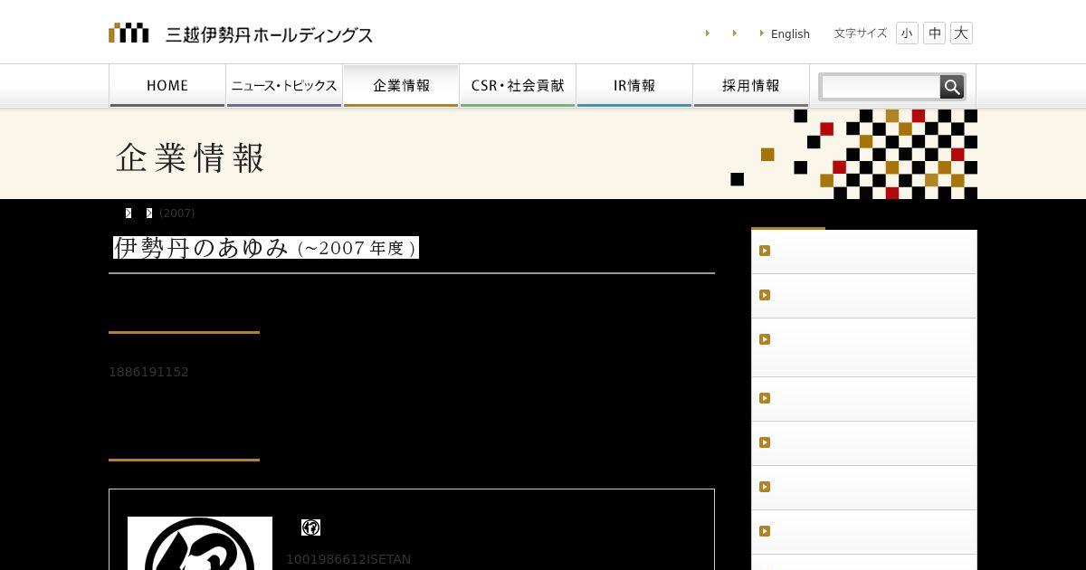This screenshot has height=570, width=1086.
Task: Open the HOME navigation tab
Action: click(x=167, y=86)
